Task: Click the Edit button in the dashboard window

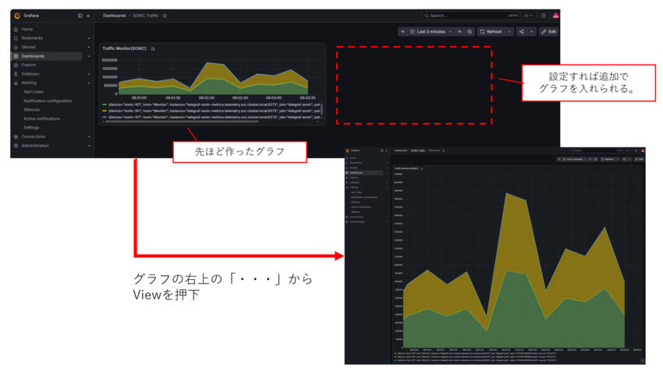Action: (x=549, y=32)
